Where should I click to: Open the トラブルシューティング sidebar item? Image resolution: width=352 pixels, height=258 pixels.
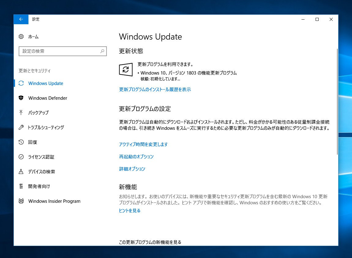pos(46,127)
